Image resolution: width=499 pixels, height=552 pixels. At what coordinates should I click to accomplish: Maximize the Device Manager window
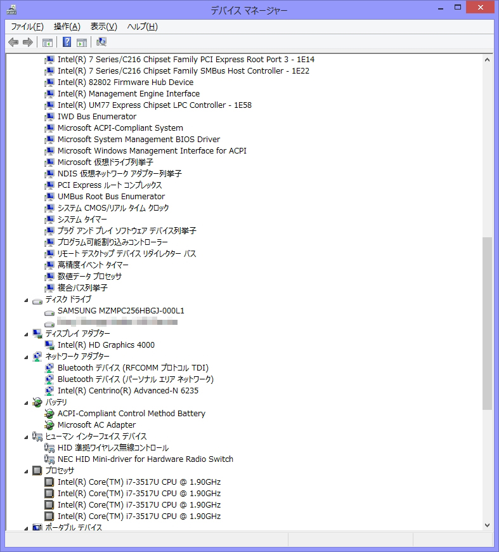coord(458,7)
